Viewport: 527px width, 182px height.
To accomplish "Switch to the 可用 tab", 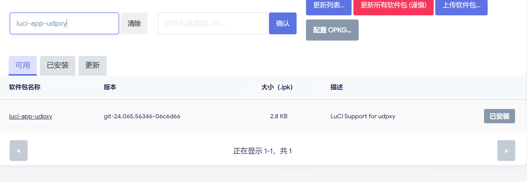I will (x=23, y=65).
